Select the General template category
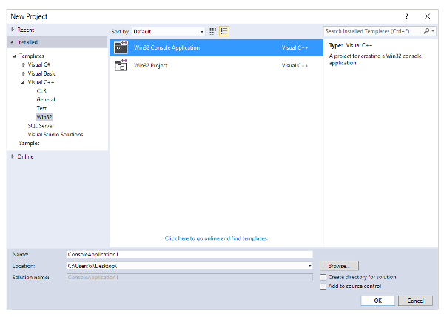Viewport: 444px width, 317px height. pyautogui.click(x=46, y=99)
